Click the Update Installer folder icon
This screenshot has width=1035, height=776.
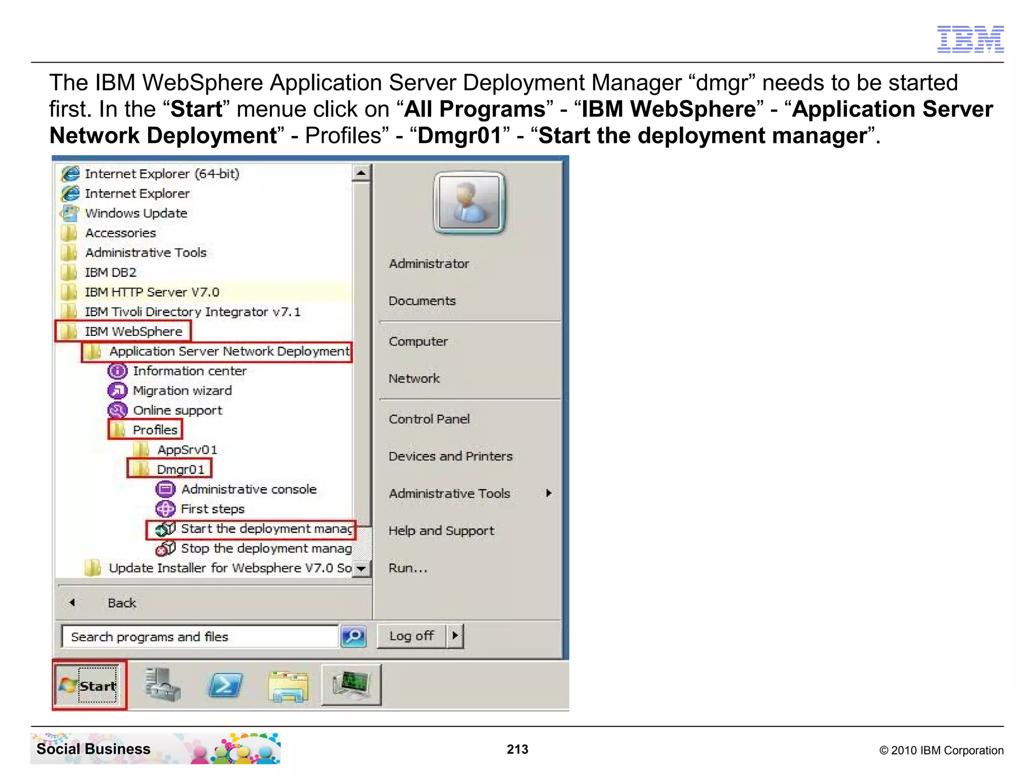click(x=93, y=568)
